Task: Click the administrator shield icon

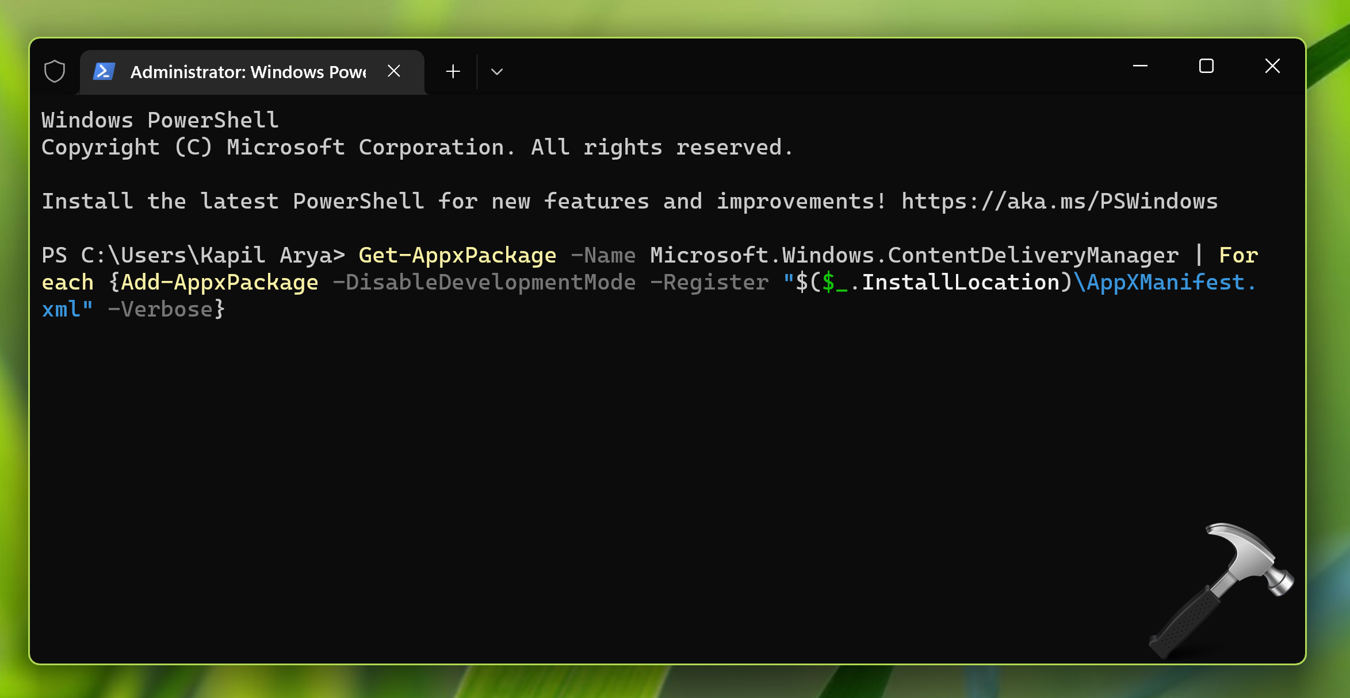Action: pyautogui.click(x=55, y=72)
